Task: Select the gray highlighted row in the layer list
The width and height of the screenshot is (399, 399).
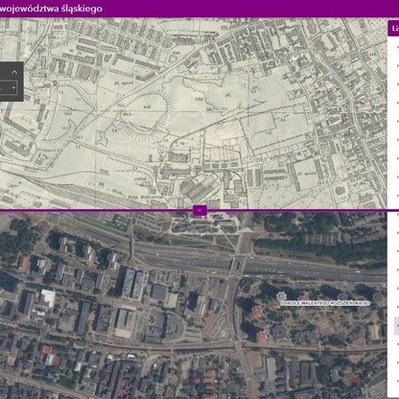Action: 396,326
